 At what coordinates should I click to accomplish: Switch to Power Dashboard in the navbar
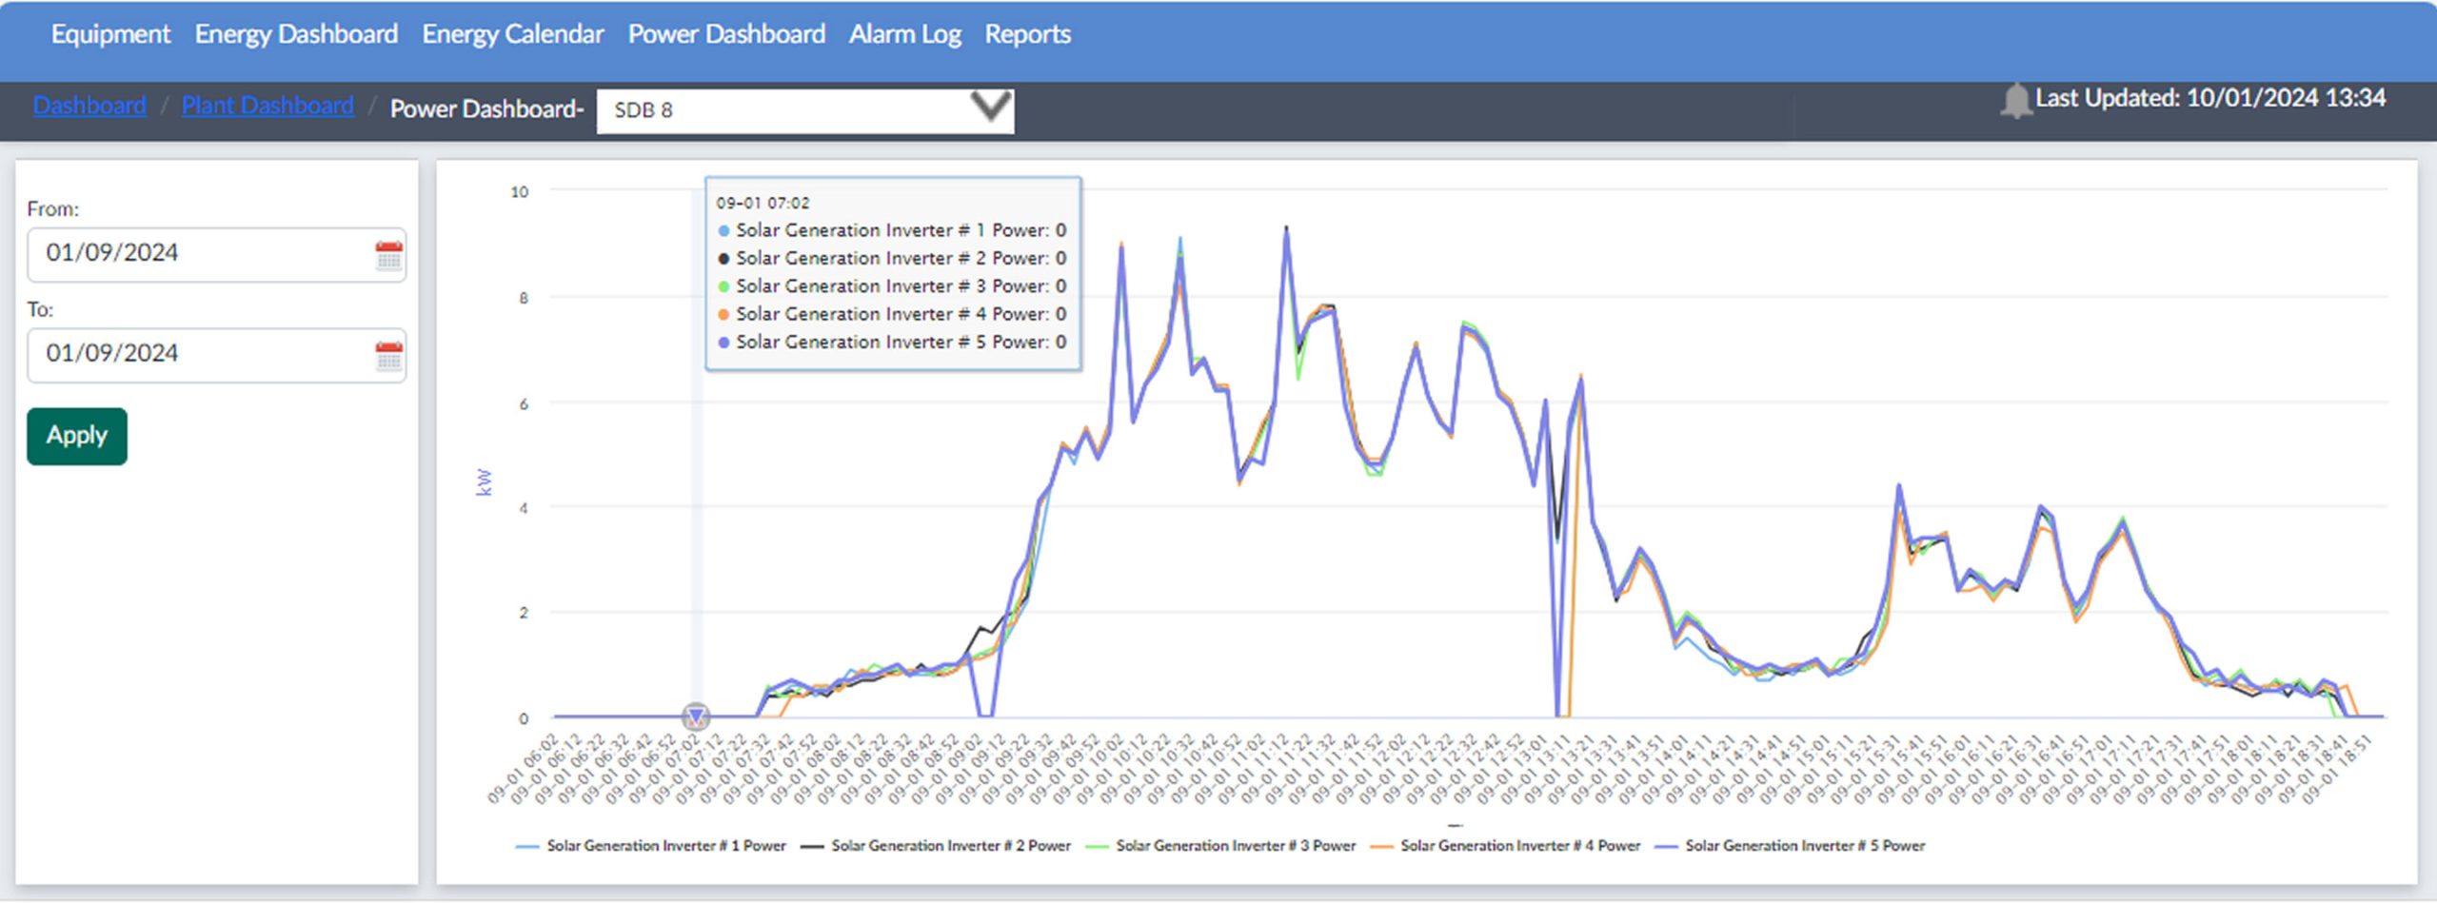click(725, 34)
